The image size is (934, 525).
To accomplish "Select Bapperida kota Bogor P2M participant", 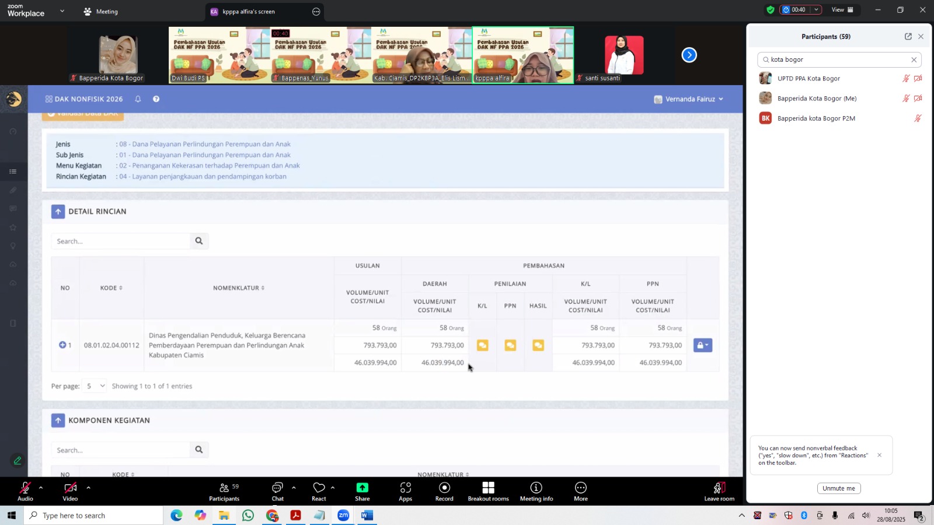I will 839,118.
